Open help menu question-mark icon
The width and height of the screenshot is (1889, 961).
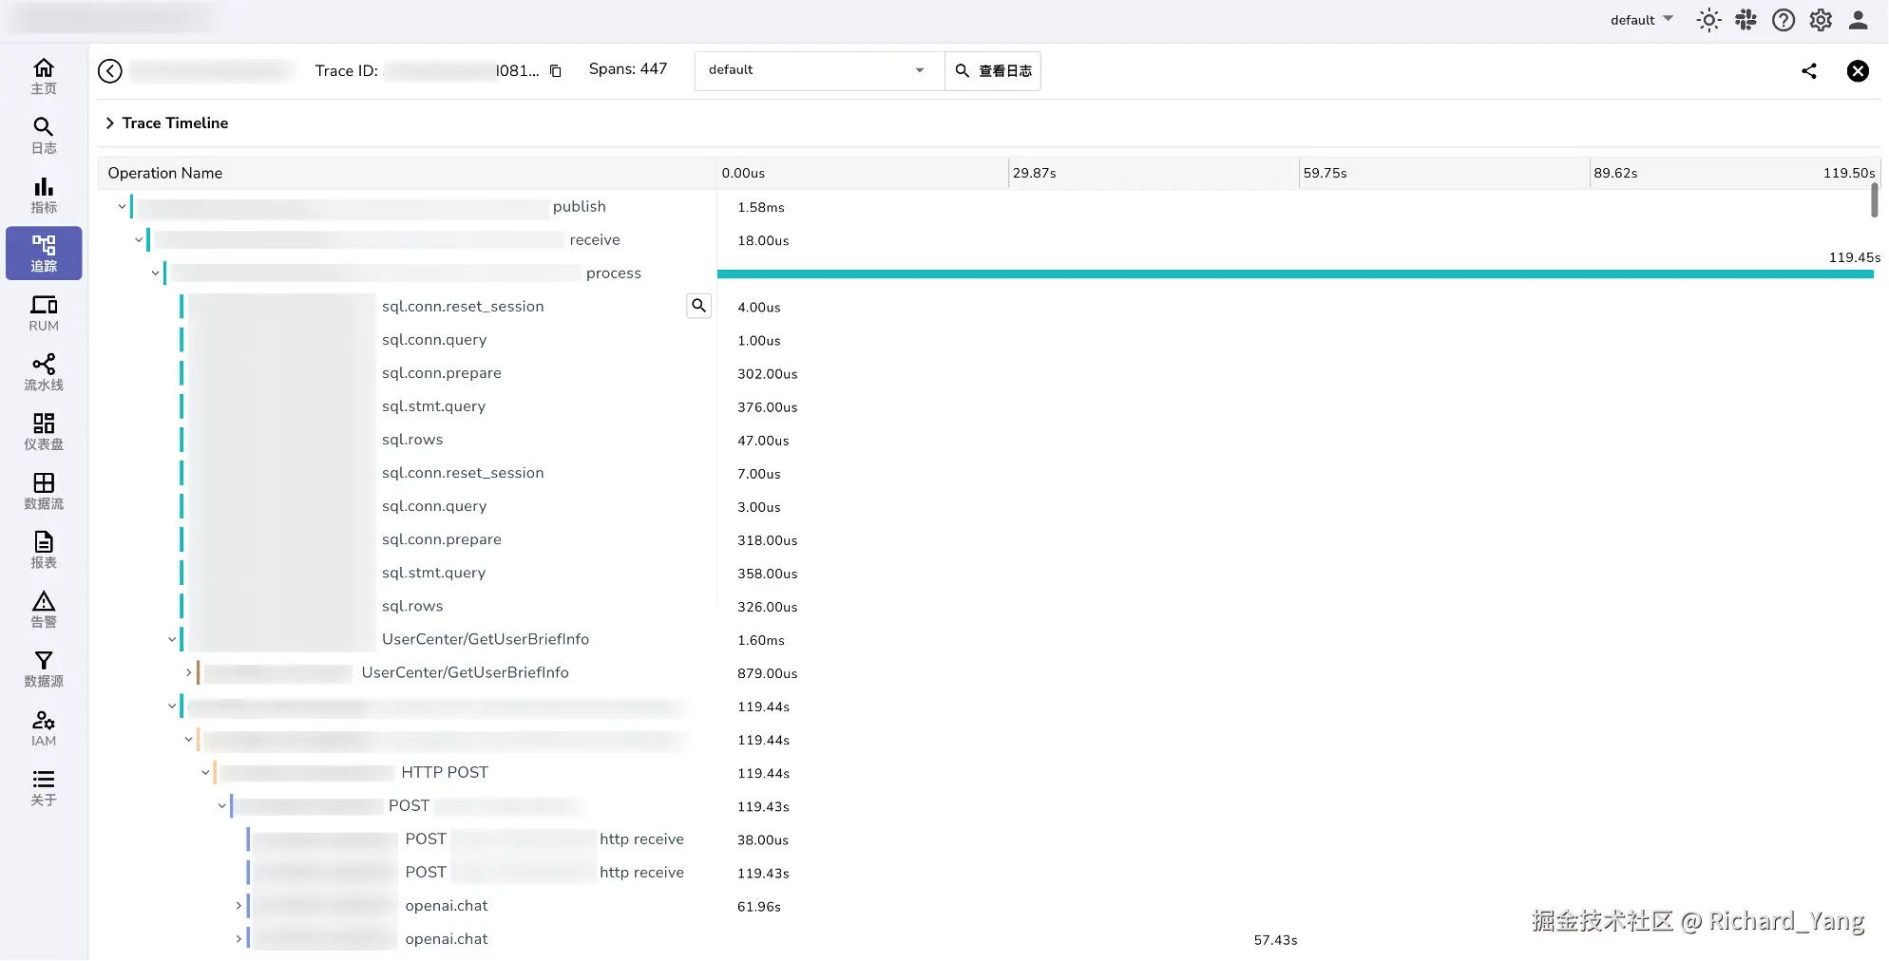pyautogui.click(x=1784, y=20)
